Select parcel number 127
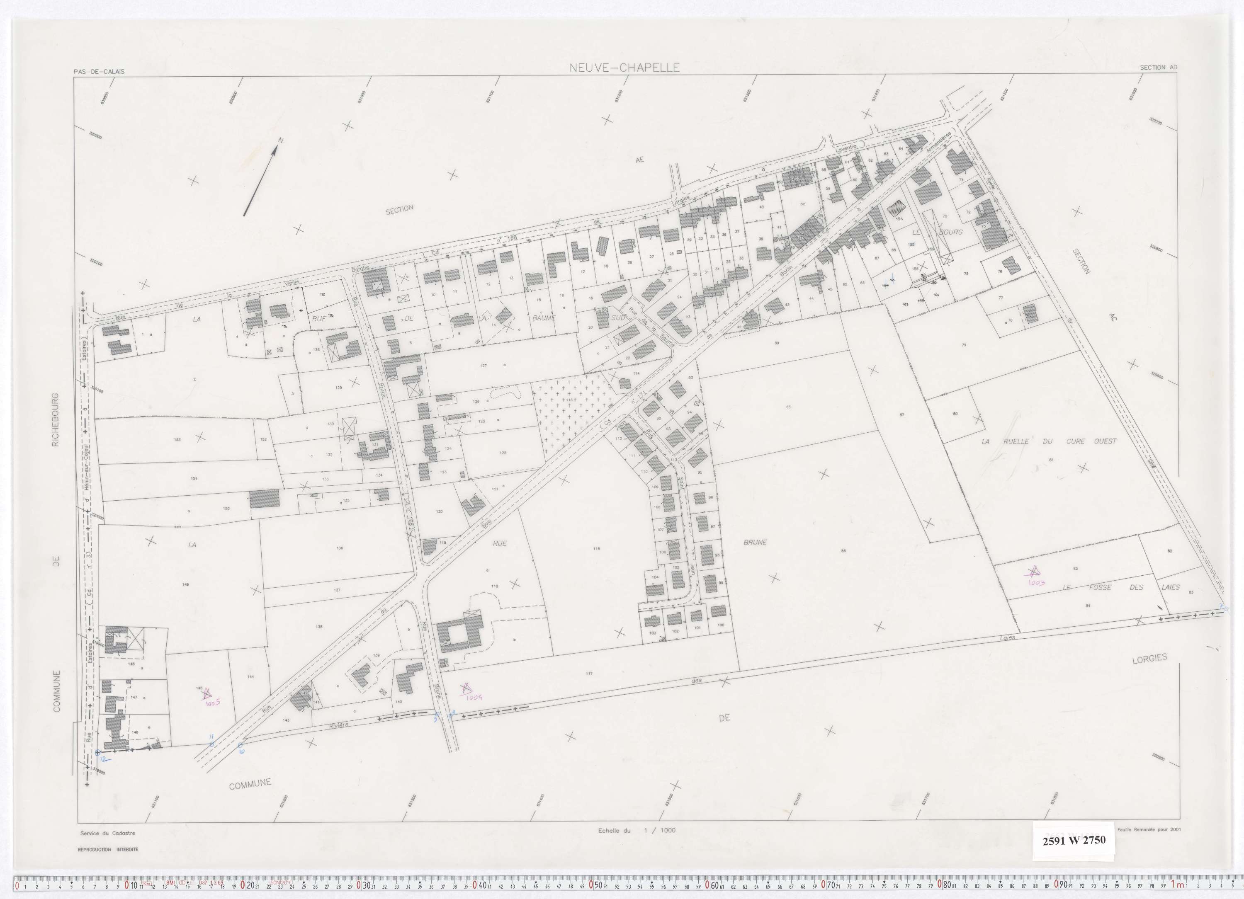The image size is (1244, 899). pos(483,366)
